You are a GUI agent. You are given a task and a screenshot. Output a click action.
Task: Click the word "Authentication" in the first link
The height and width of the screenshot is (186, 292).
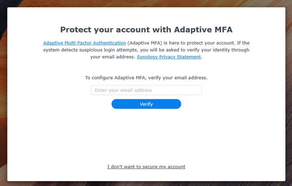pyautogui.click(x=109, y=43)
